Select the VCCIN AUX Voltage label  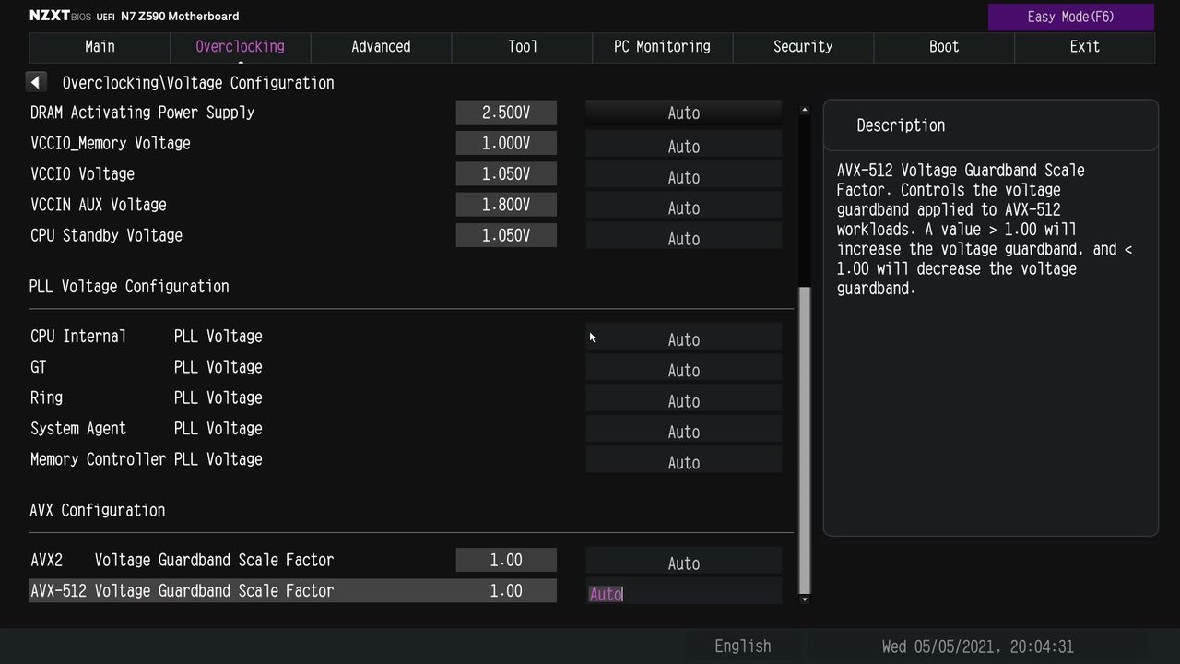click(98, 205)
